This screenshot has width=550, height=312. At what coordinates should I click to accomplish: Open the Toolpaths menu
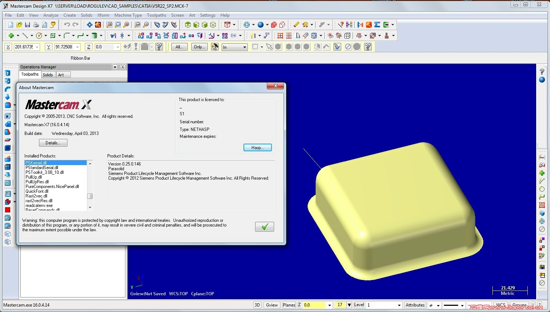coord(156,15)
